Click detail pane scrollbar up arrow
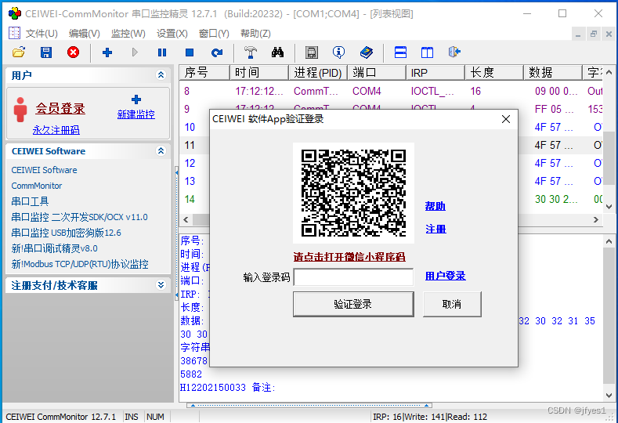Screen dimensions: 618x423 coord(609,241)
